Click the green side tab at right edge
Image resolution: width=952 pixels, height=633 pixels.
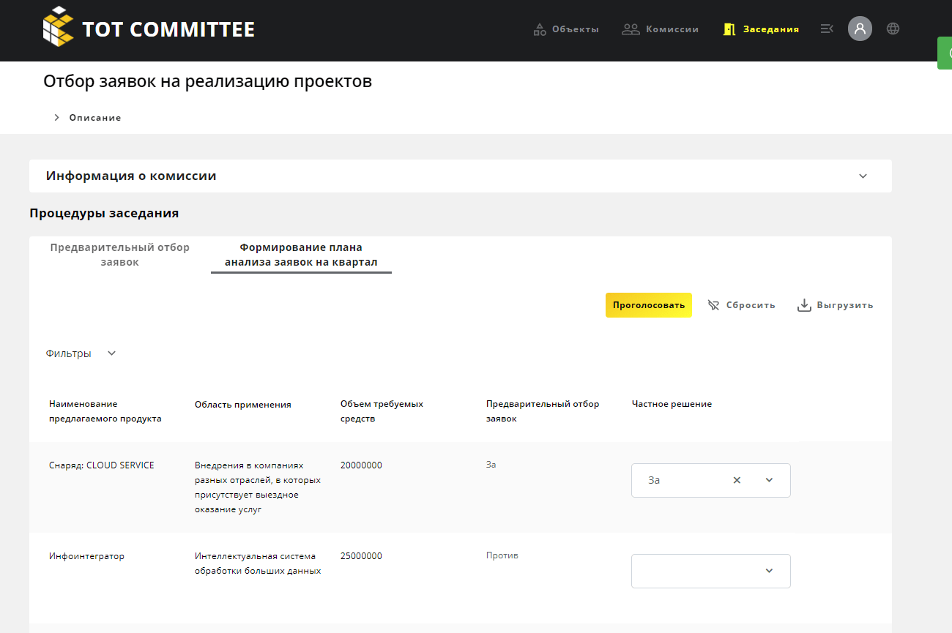pyautogui.click(x=945, y=53)
